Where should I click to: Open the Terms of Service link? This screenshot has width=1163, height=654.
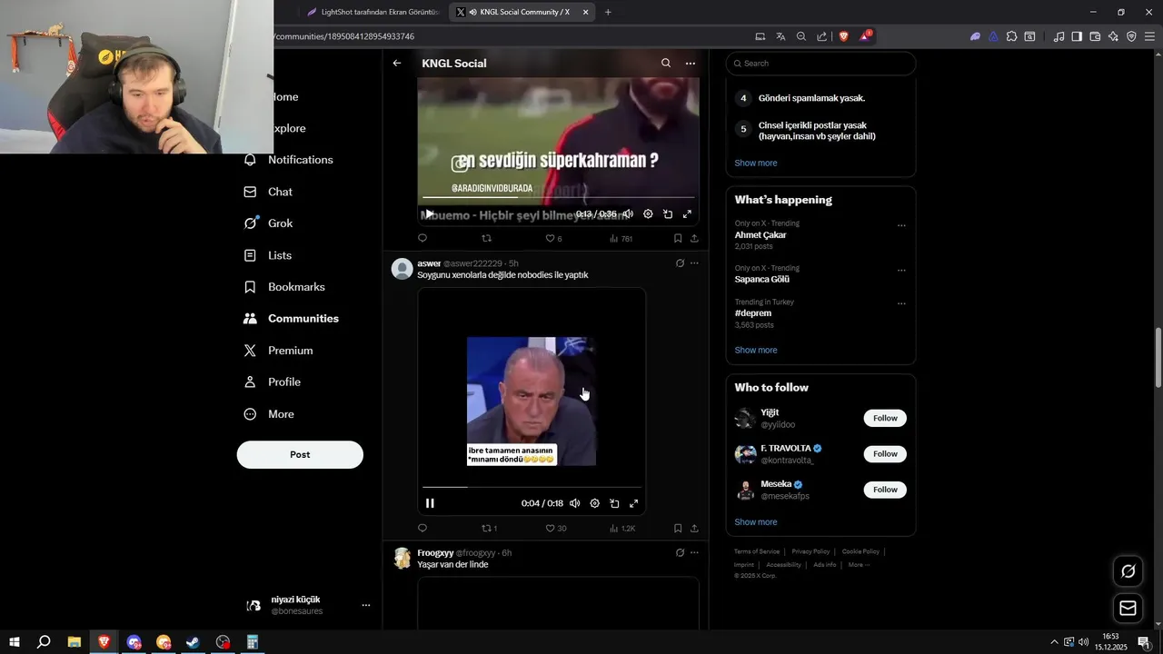(x=757, y=551)
